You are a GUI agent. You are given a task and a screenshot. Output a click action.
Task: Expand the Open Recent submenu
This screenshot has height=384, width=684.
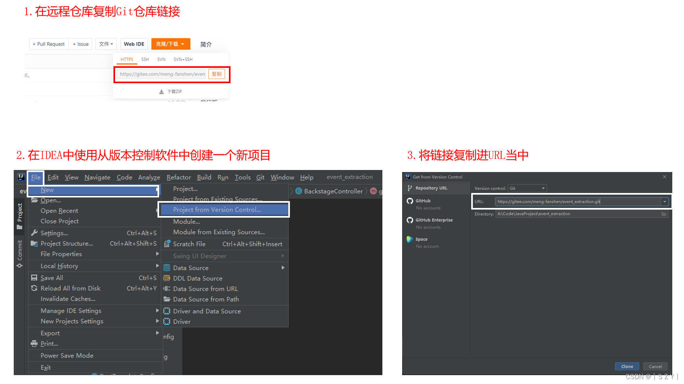pos(95,211)
